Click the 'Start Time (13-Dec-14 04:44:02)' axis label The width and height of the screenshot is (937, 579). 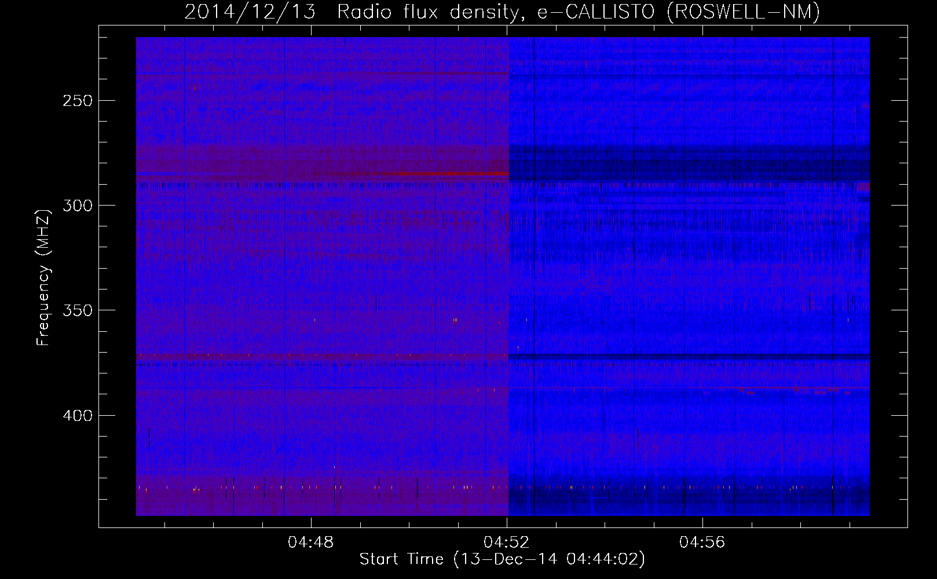click(x=502, y=559)
